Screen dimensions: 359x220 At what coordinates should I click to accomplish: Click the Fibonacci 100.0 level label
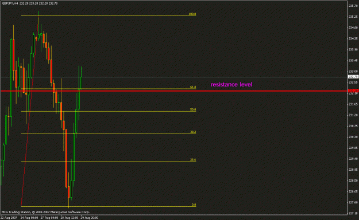(x=192, y=14)
